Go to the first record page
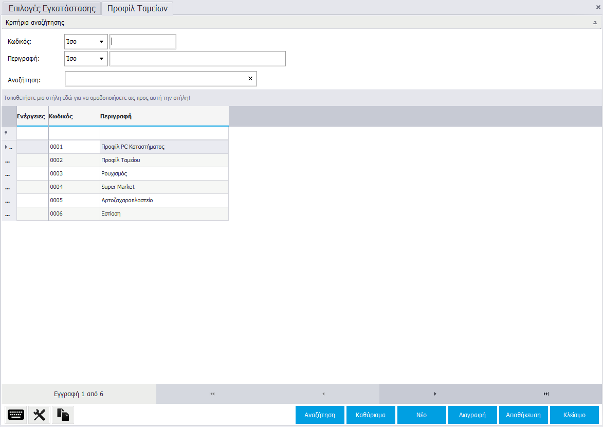The image size is (603, 427). (212, 394)
